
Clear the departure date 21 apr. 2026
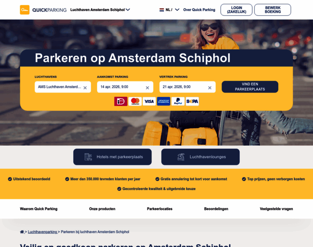point(210,88)
